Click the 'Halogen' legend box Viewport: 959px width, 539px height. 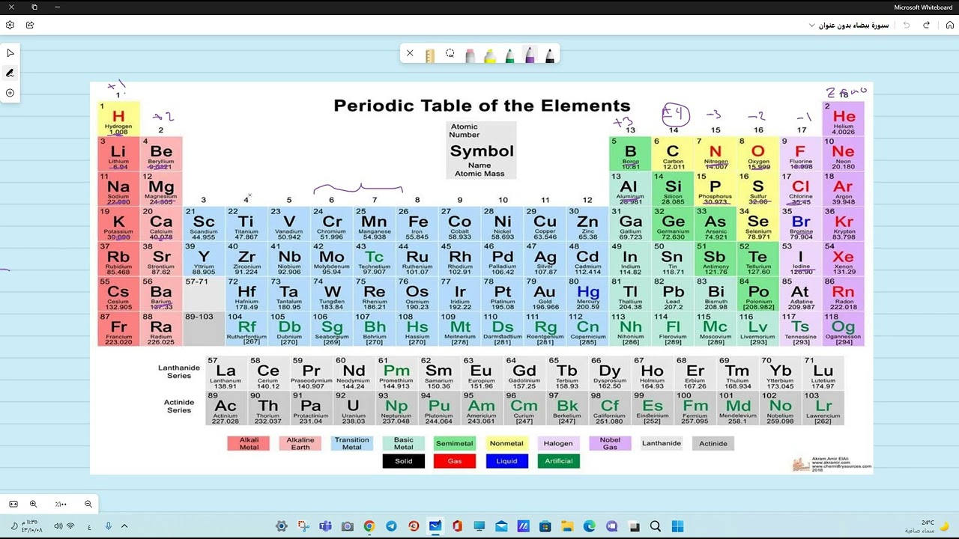click(558, 443)
